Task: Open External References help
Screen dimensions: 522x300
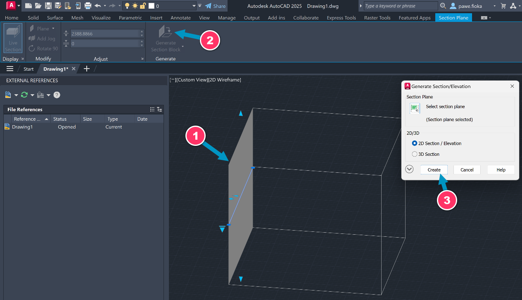Action: tap(57, 95)
